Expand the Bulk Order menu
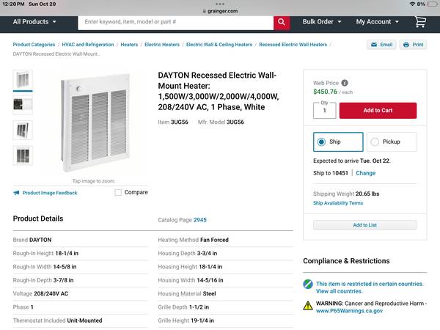This screenshot has height=330, width=440. pyautogui.click(x=322, y=21)
